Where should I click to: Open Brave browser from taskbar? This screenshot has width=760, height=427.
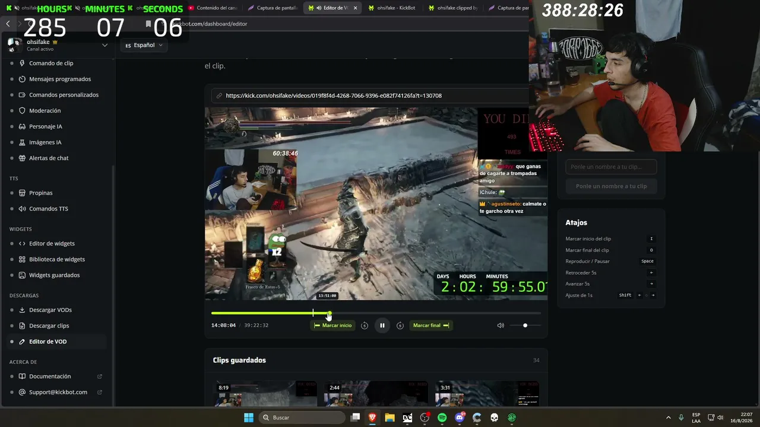[x=372, y=418]
